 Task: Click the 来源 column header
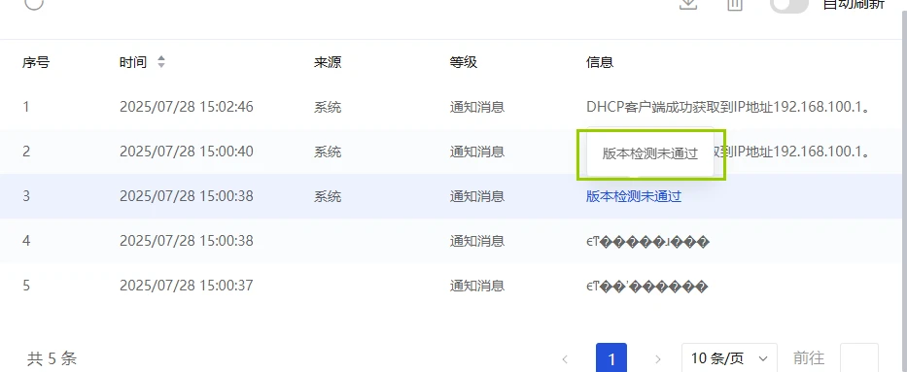click(328, 62)
